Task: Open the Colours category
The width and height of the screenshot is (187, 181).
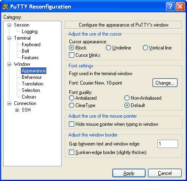Action: [x=29, y=97]
